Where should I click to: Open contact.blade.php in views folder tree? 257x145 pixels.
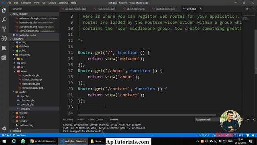[32, 80]
